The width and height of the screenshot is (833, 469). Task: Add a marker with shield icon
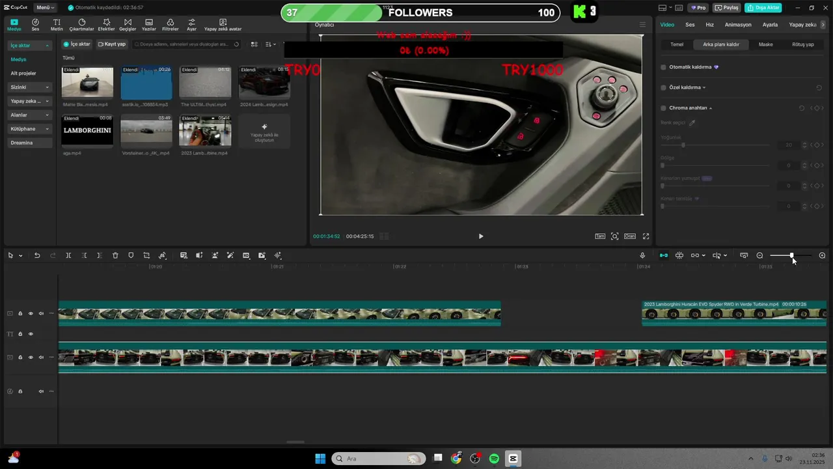131,255
